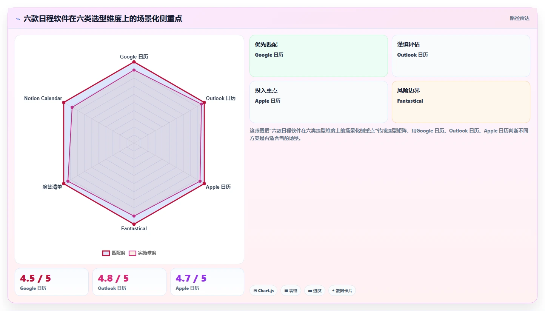The image size is (545, 311).
Task: Click the 数据卡片 tag pill
Action: coord(342,291)
